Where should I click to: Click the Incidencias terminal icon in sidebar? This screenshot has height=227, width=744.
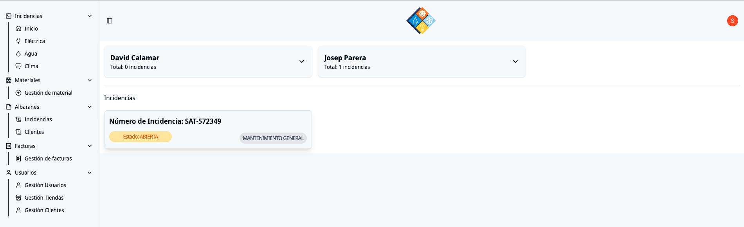[x=9, y=16]
